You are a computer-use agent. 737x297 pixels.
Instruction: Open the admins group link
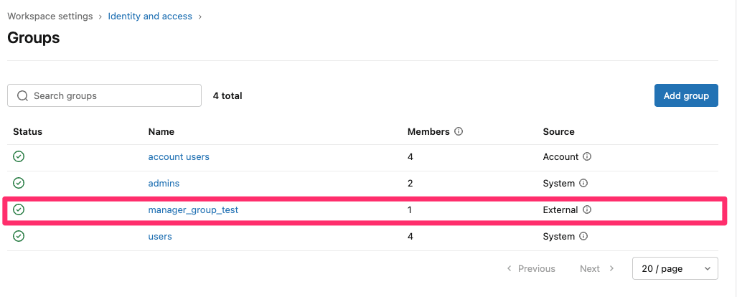point(164,183)
